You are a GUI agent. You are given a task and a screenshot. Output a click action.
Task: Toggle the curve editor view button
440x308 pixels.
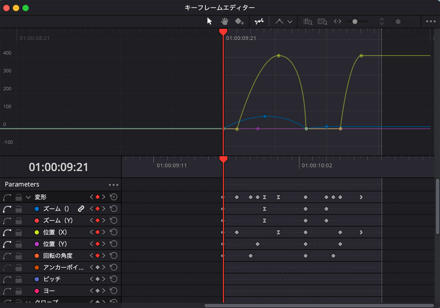(x=259, y=21)
